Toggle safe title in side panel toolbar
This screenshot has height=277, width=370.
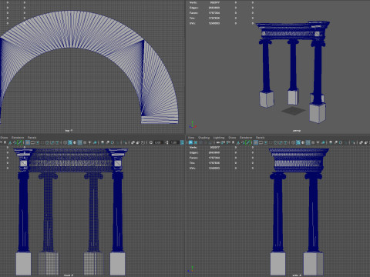pos(285,142)
